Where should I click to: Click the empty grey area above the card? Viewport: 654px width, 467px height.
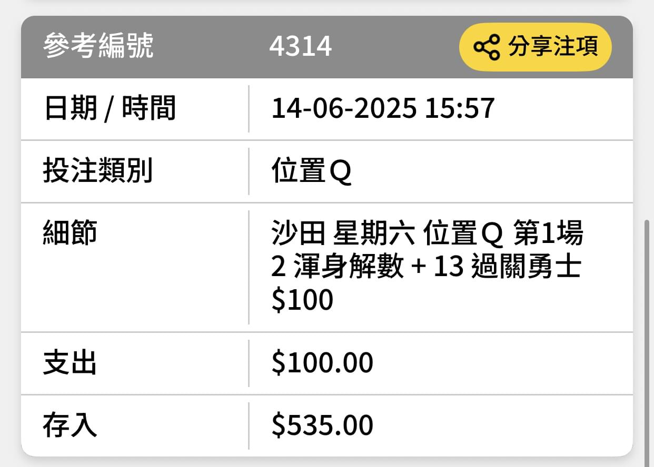(326, 7)
